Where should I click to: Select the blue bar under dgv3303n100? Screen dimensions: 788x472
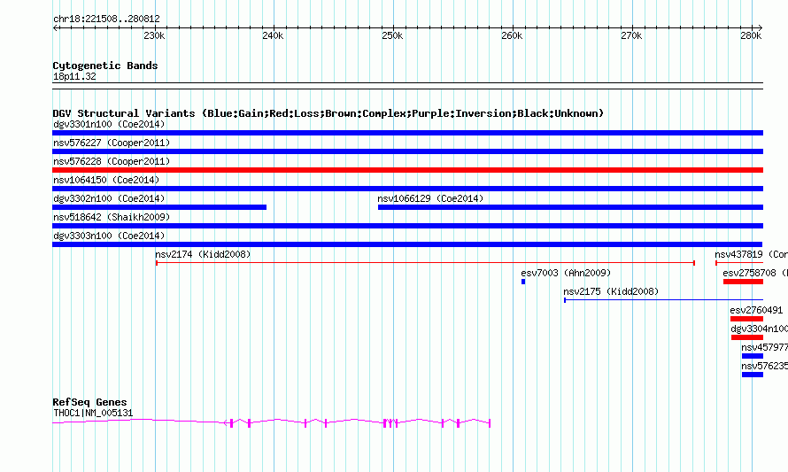(x=407, y=244)
